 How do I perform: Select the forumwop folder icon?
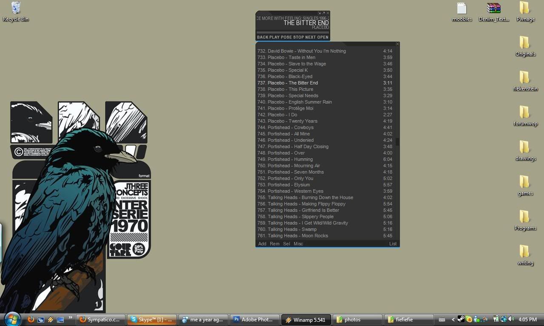[525, 116]
